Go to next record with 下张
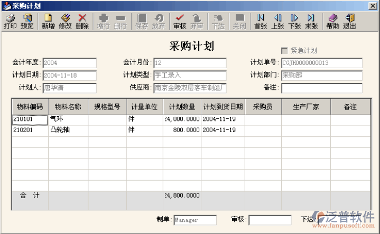Viewport: 380px width, 234px height. tap(294, 22)
